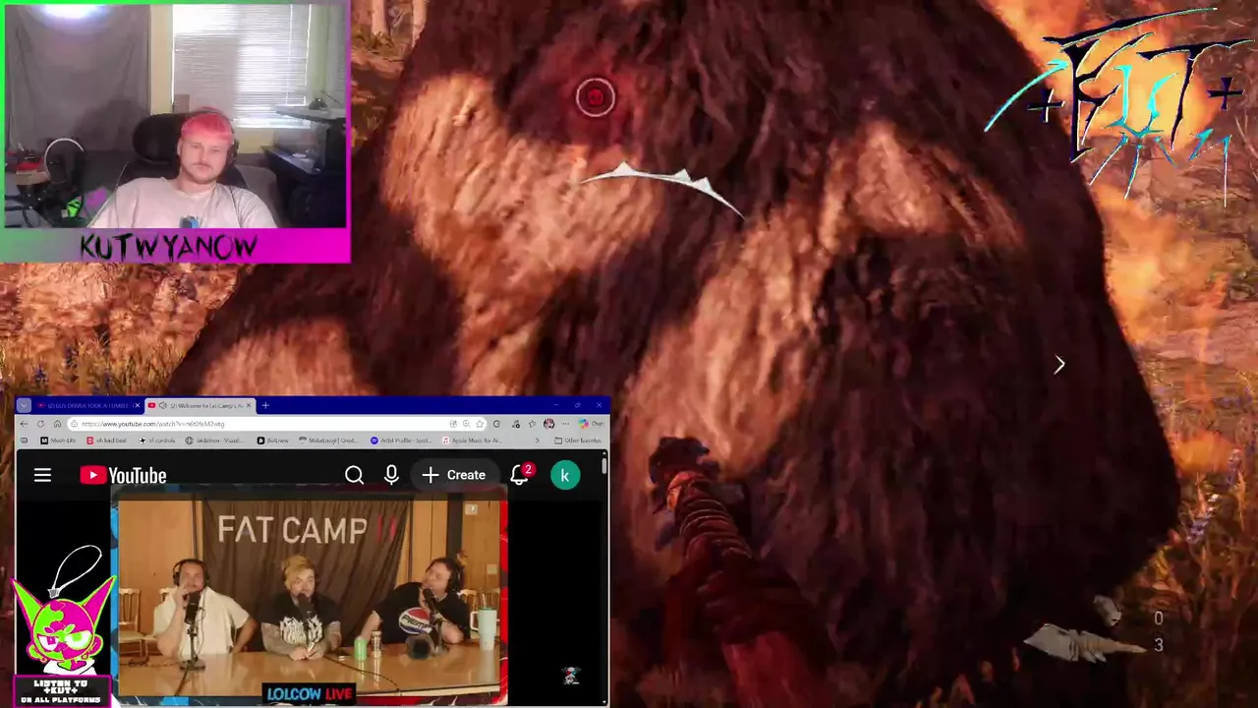The width and height of the screenshot is (1258, 708).
Task: Go back in the browser
Action: click(24, 424)
